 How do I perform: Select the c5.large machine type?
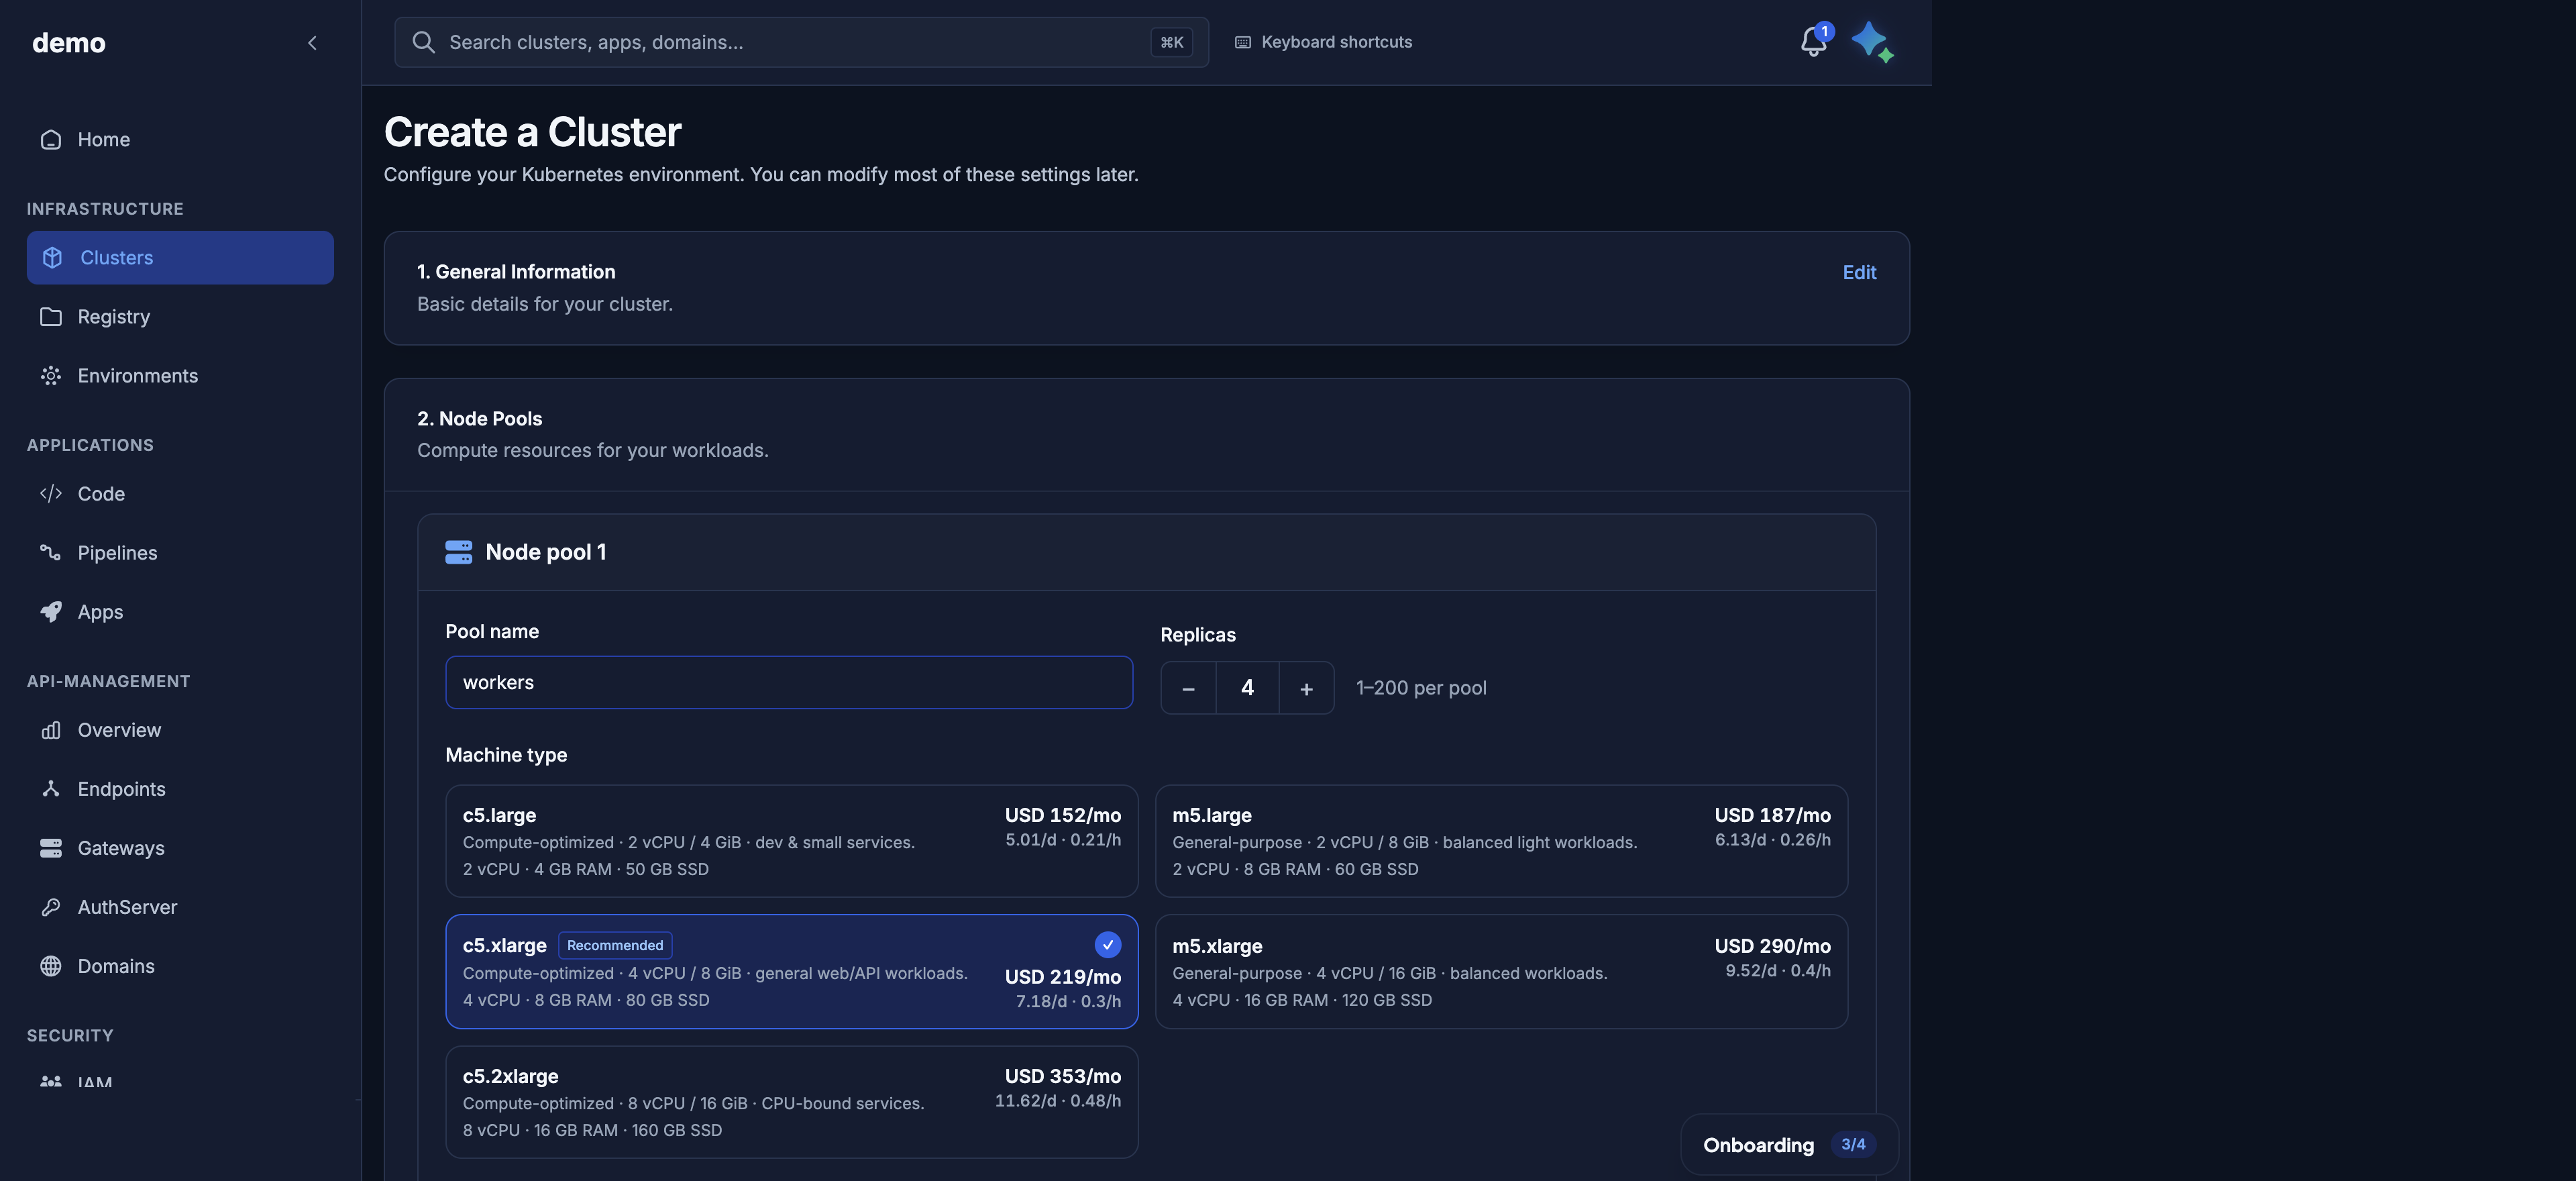pos(791,841)
